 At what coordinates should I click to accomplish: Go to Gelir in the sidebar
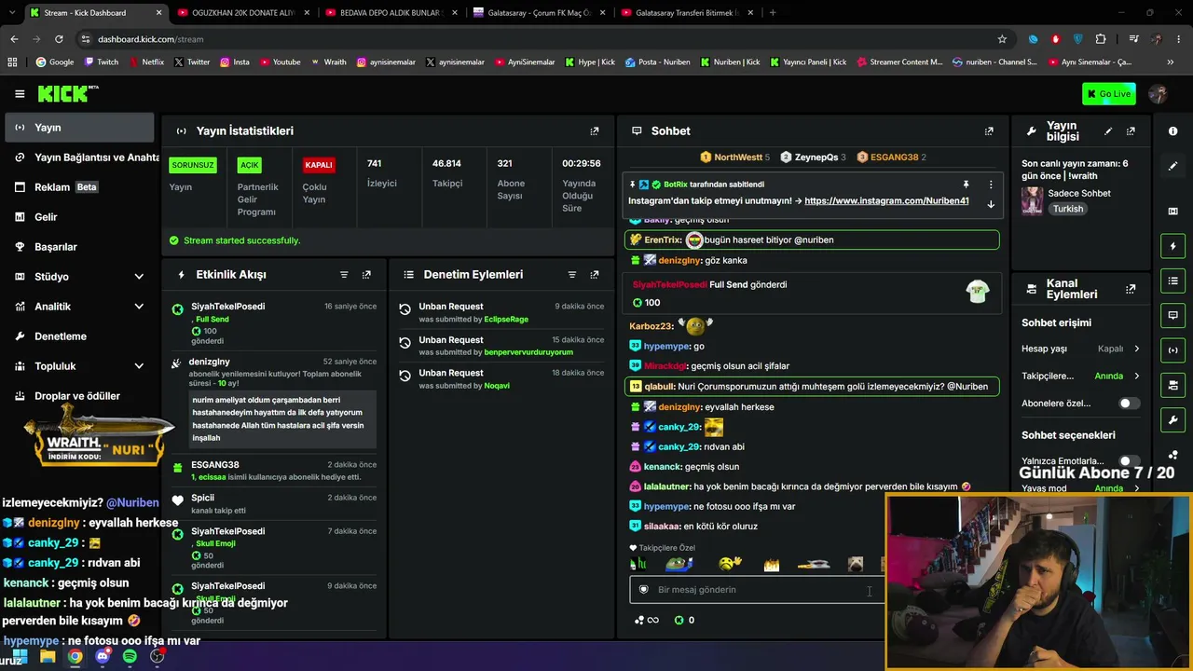pyautogui.click(x=78, y=217)
